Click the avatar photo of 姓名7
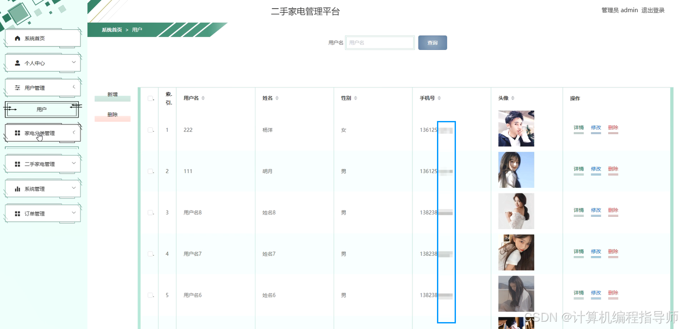 point(516,252)
